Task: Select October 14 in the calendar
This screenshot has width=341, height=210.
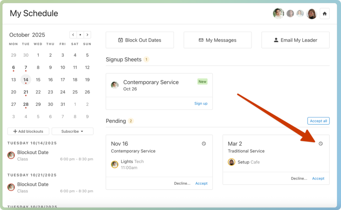Action: pos(26,80)
